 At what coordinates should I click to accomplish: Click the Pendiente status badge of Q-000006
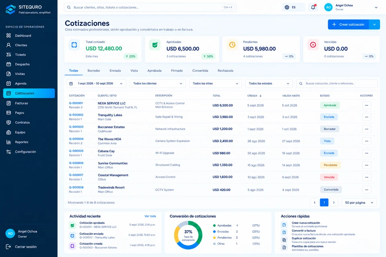[x=331, y=165]
